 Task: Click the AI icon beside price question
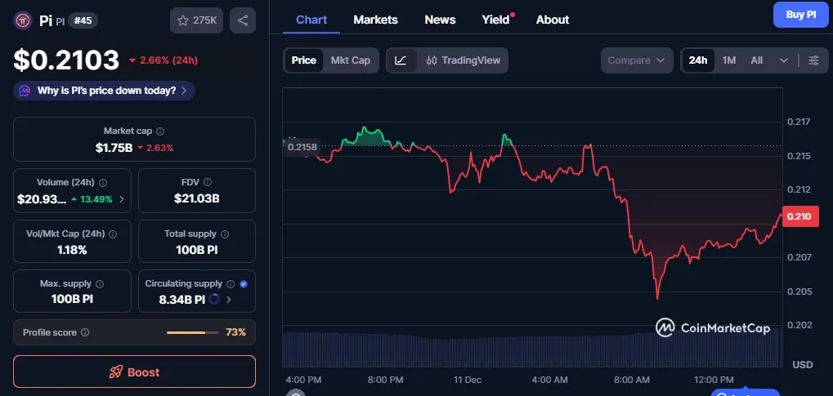pos(25,91)
